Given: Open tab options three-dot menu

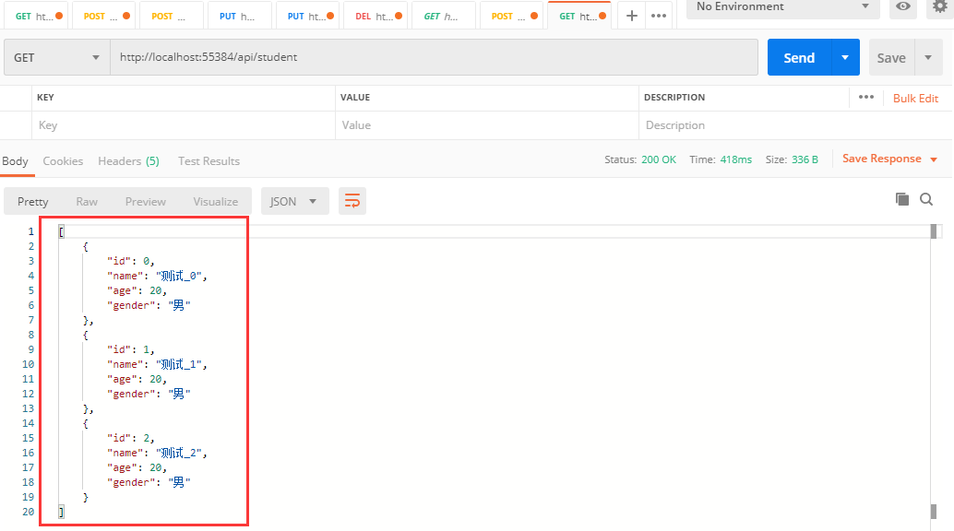Looking at the screenshot, I should click(659, 16).
